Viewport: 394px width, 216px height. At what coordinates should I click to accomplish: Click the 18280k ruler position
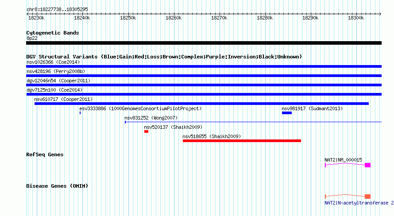click(265, 18)
